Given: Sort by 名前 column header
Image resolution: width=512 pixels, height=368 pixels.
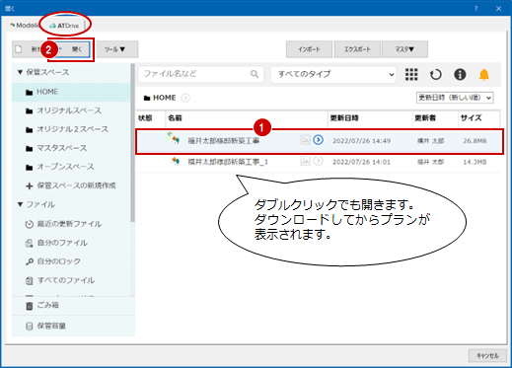Looking at the screenshot, I should [x=175, y=117].
